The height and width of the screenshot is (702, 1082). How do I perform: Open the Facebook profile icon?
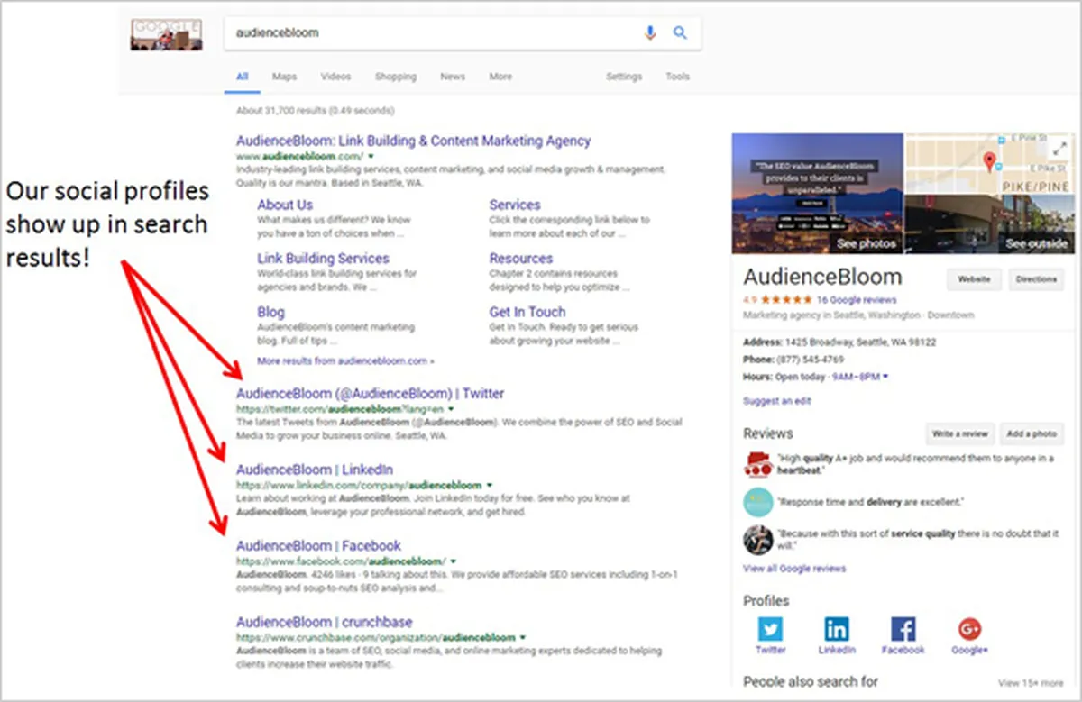coord(903,629)
